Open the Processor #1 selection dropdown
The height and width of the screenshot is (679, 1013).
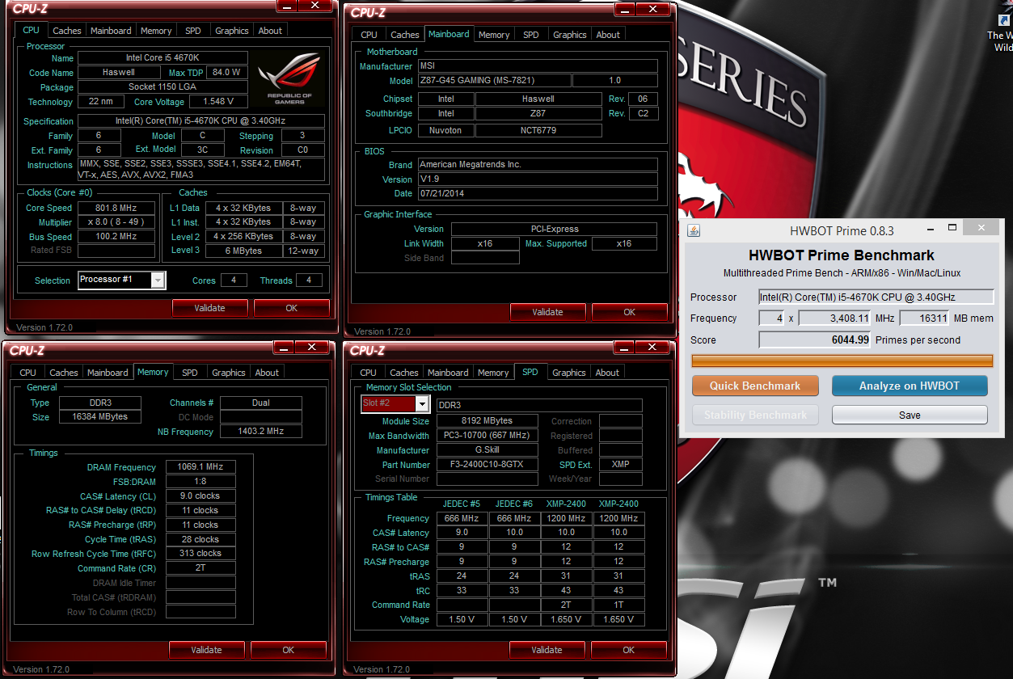click(158, 280)
